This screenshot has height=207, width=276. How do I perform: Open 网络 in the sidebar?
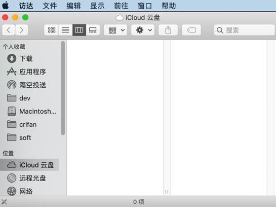pyautogui.click(x=29, y=191)
